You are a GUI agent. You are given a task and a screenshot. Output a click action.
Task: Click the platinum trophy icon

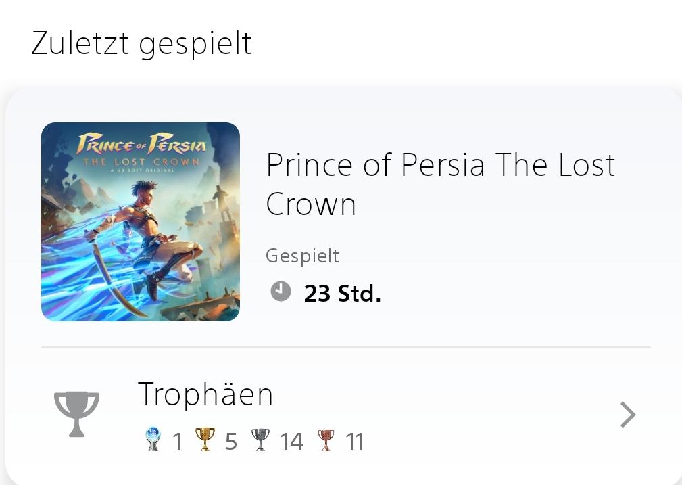click(153, 440)
